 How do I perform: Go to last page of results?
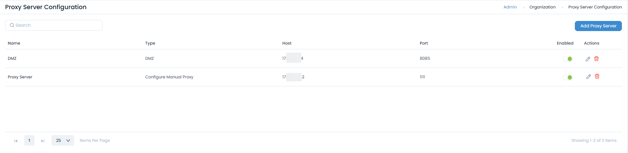coord(43,141)
